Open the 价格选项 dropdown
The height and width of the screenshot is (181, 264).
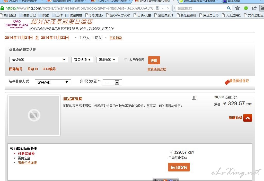pyautogui.click(x=39, y=60)
